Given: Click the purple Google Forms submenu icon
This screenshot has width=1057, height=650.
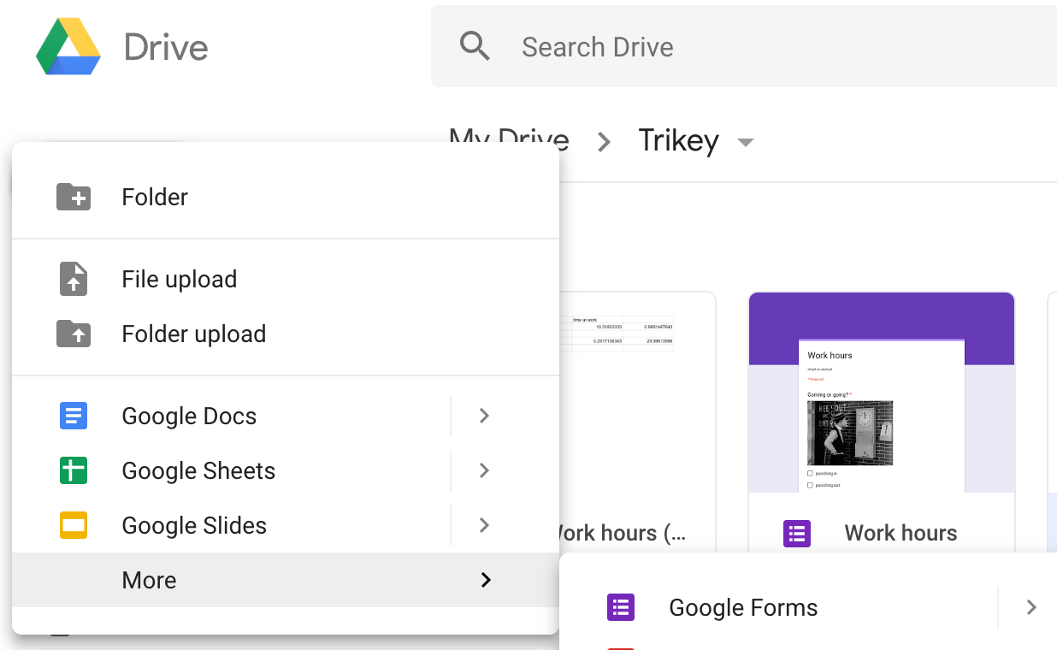Looking at the screenshot, I should click(x=621, y=607).
